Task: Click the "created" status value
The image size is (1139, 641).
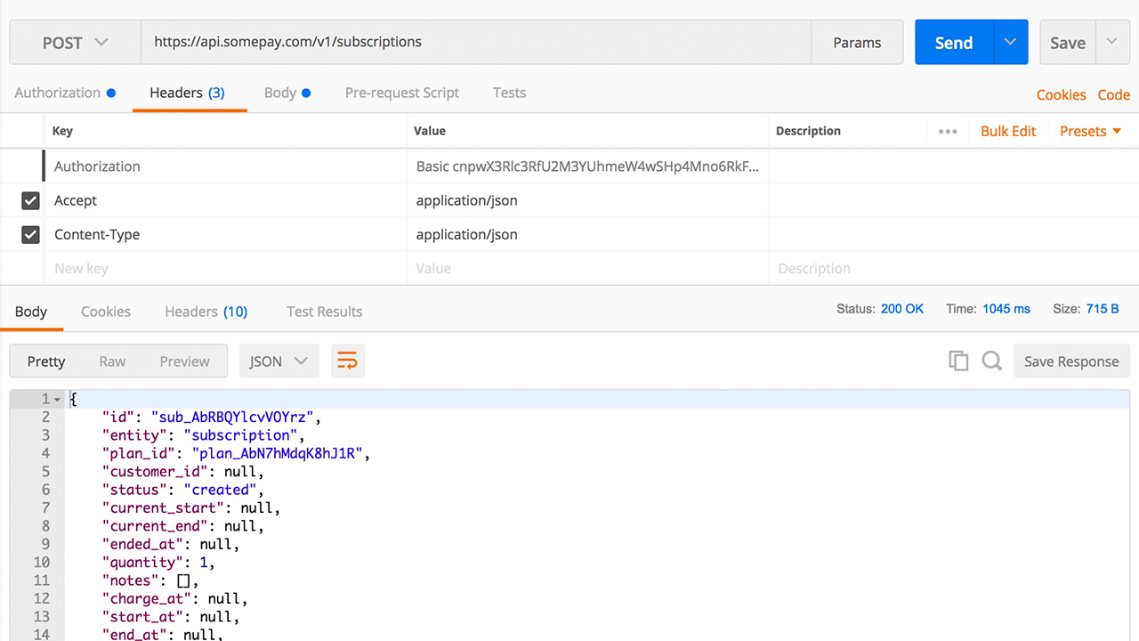Action: click(220, 490)
